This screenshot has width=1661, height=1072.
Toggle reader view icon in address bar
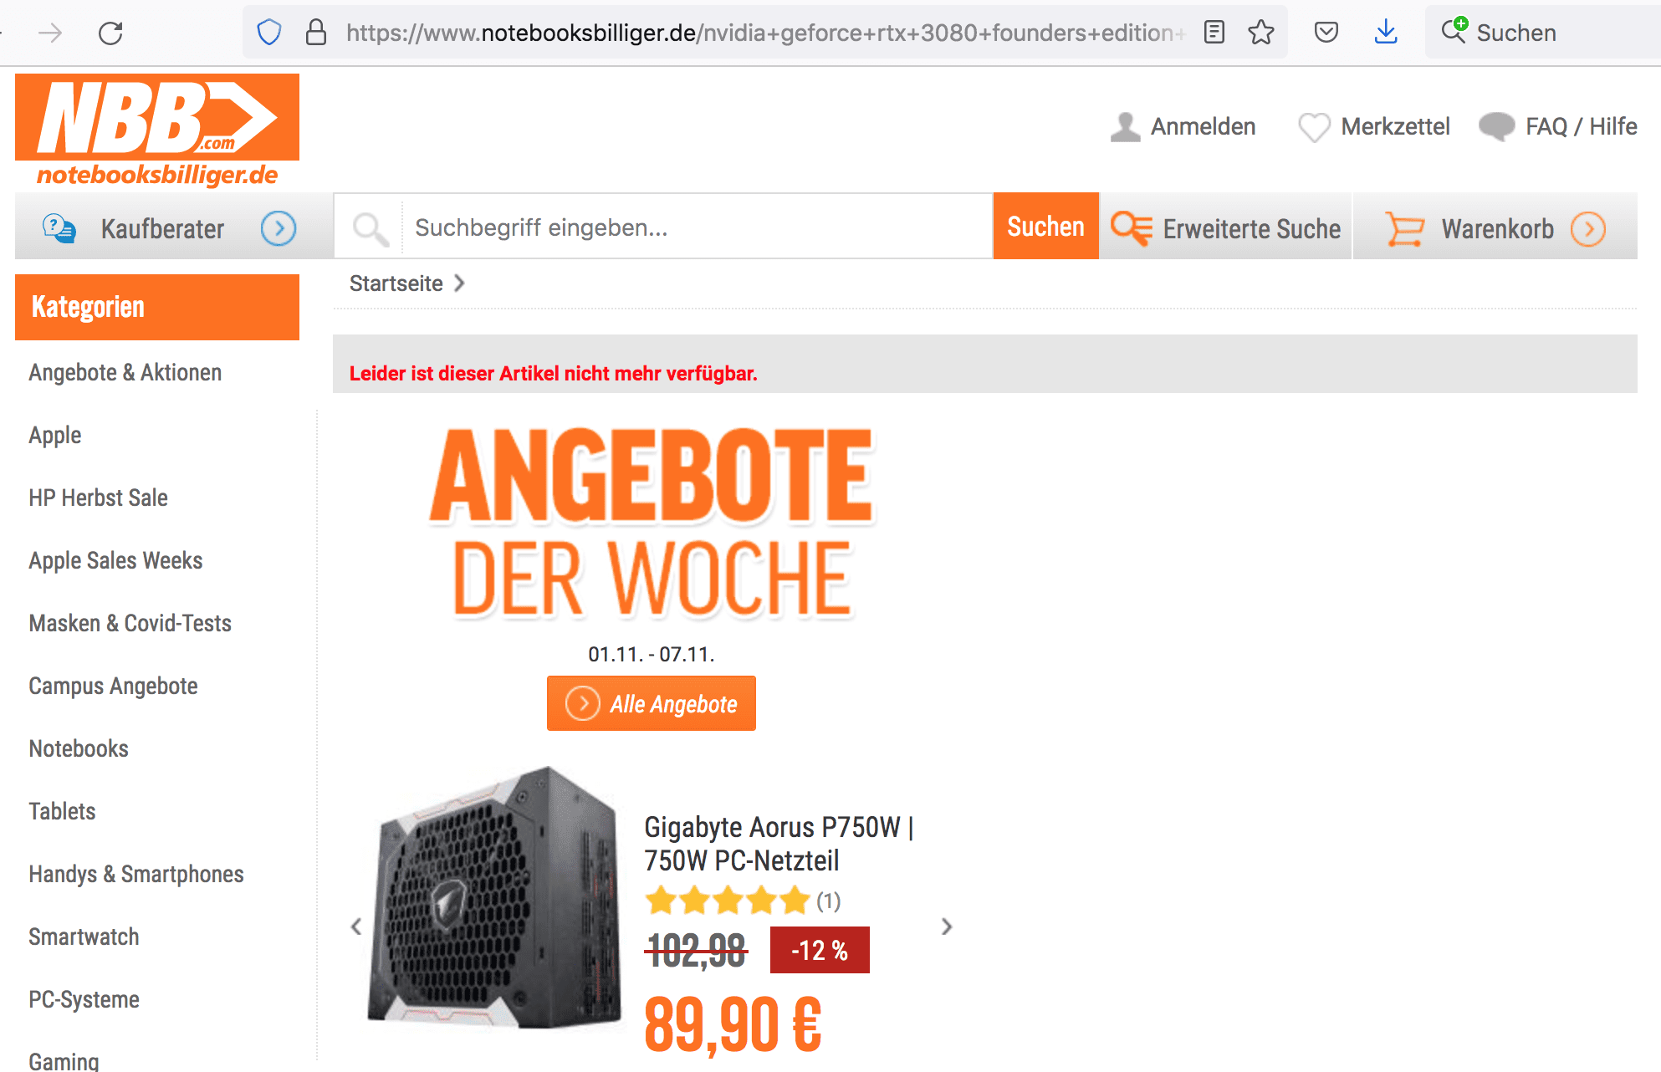pos(1214,33)
